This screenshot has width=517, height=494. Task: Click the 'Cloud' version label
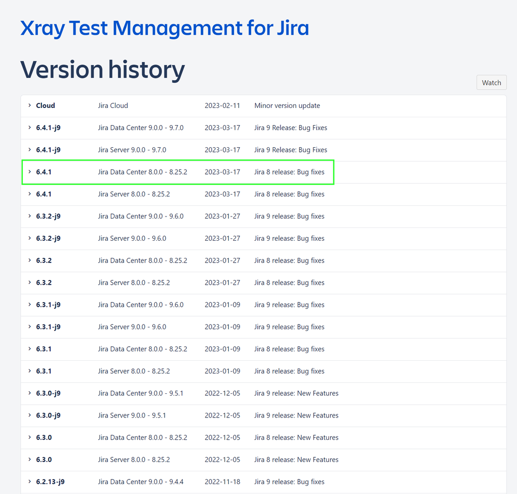(x=46, y=105)
